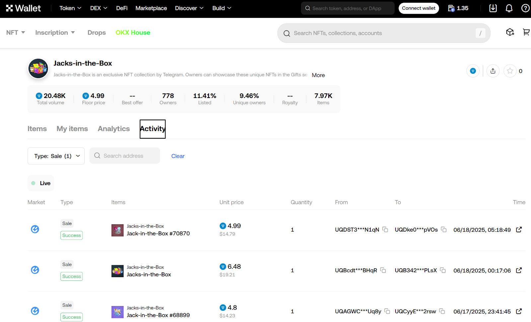The width and height of the screenshot is (531, 322).
Task: Open the NFT cube plus icon
Action: click(x=510, y=32)
